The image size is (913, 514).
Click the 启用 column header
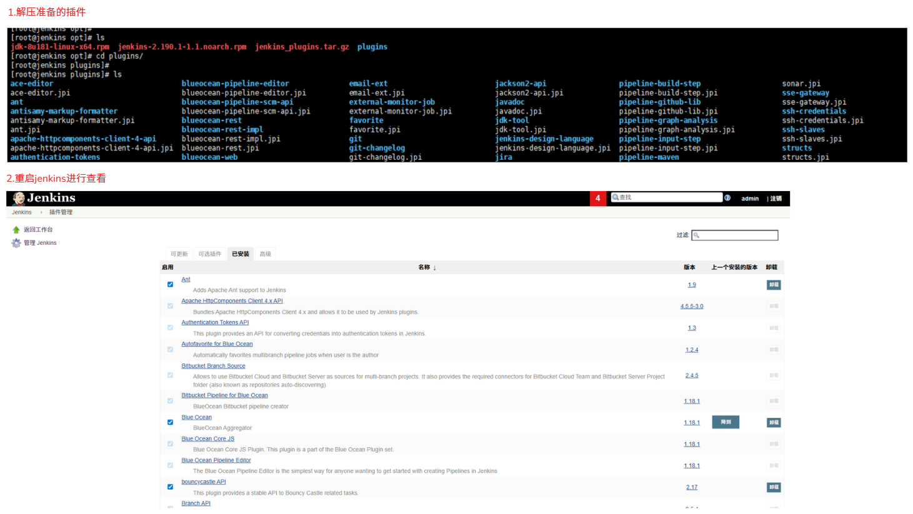coord(167,267)
